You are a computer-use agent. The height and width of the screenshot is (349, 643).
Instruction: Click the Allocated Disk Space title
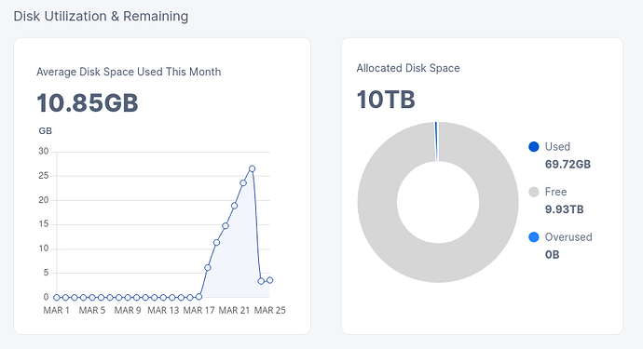[x=408, y=68]
